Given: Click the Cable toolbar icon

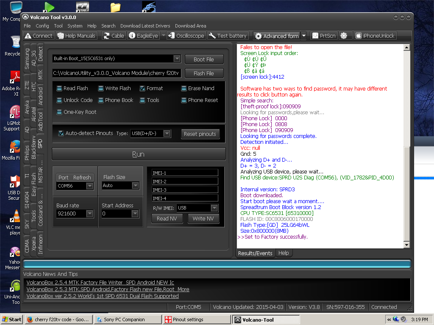Looking at the screenshot, I should [113, 36].
